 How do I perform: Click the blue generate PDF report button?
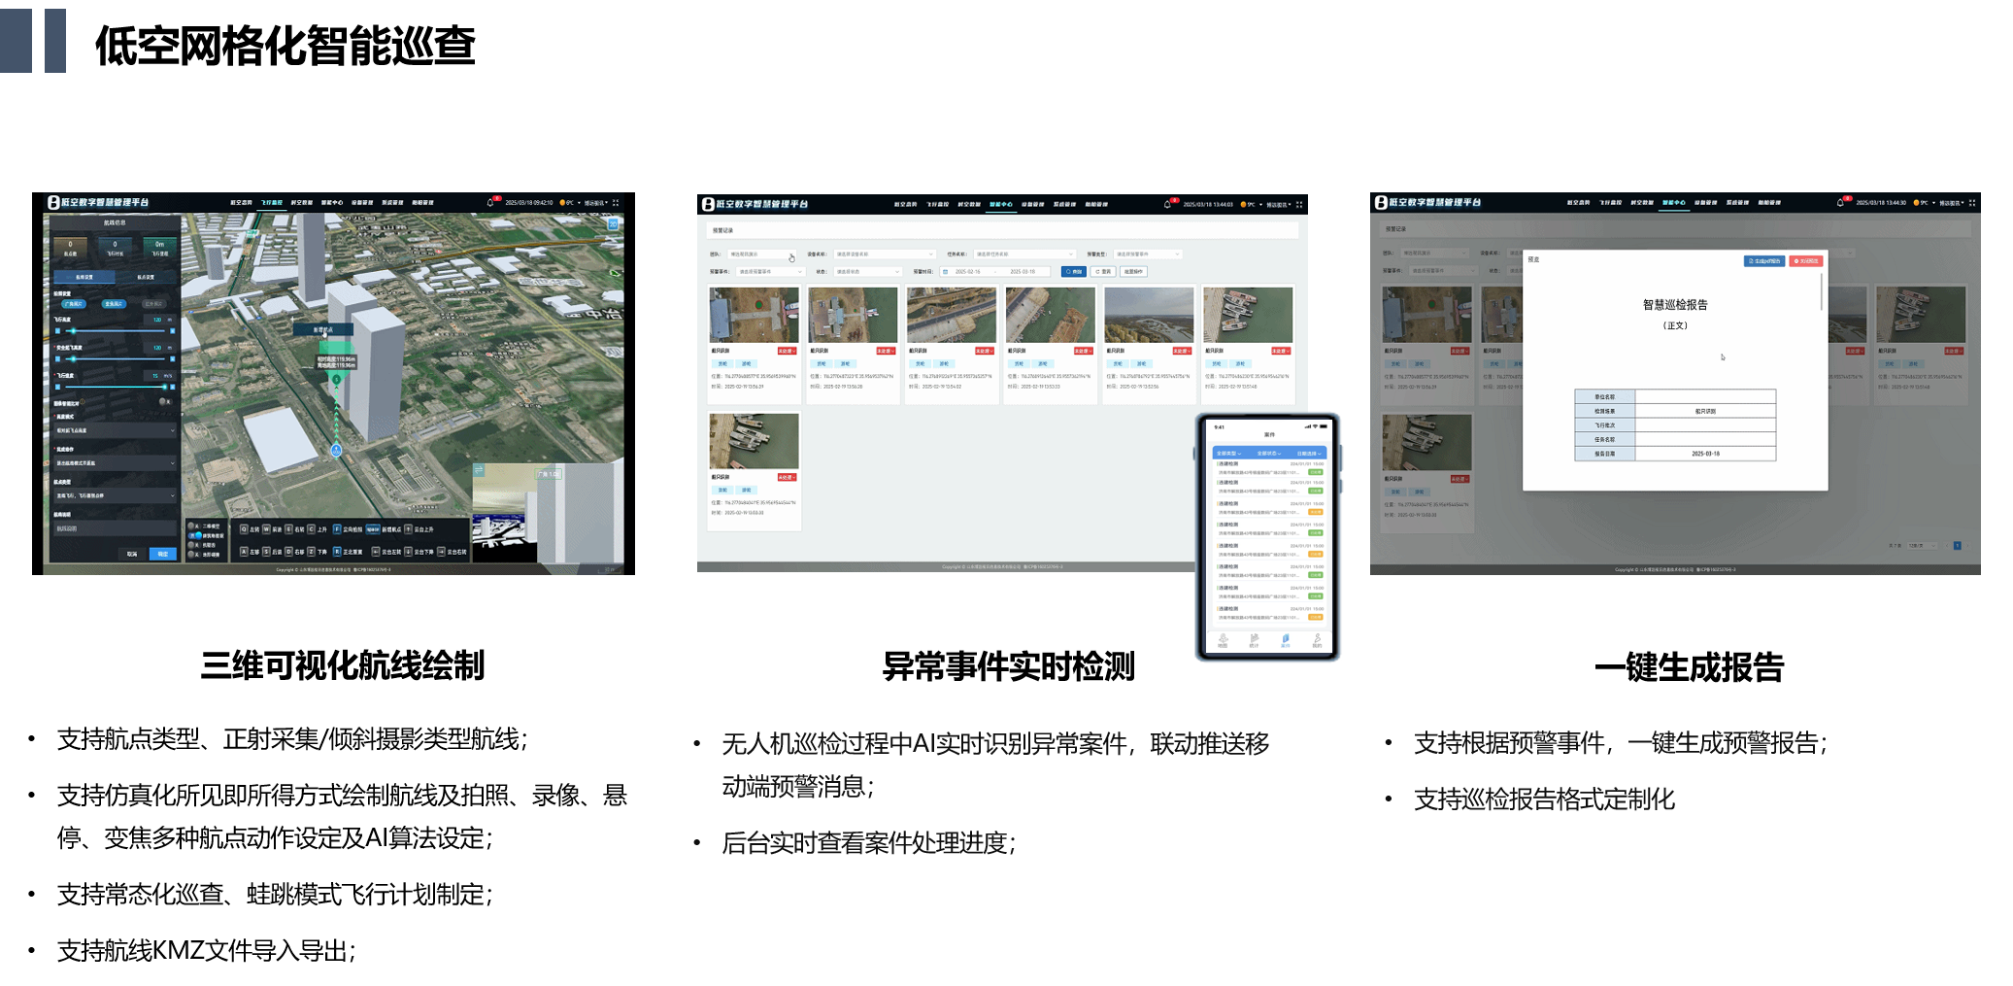tap(1763, 261)
